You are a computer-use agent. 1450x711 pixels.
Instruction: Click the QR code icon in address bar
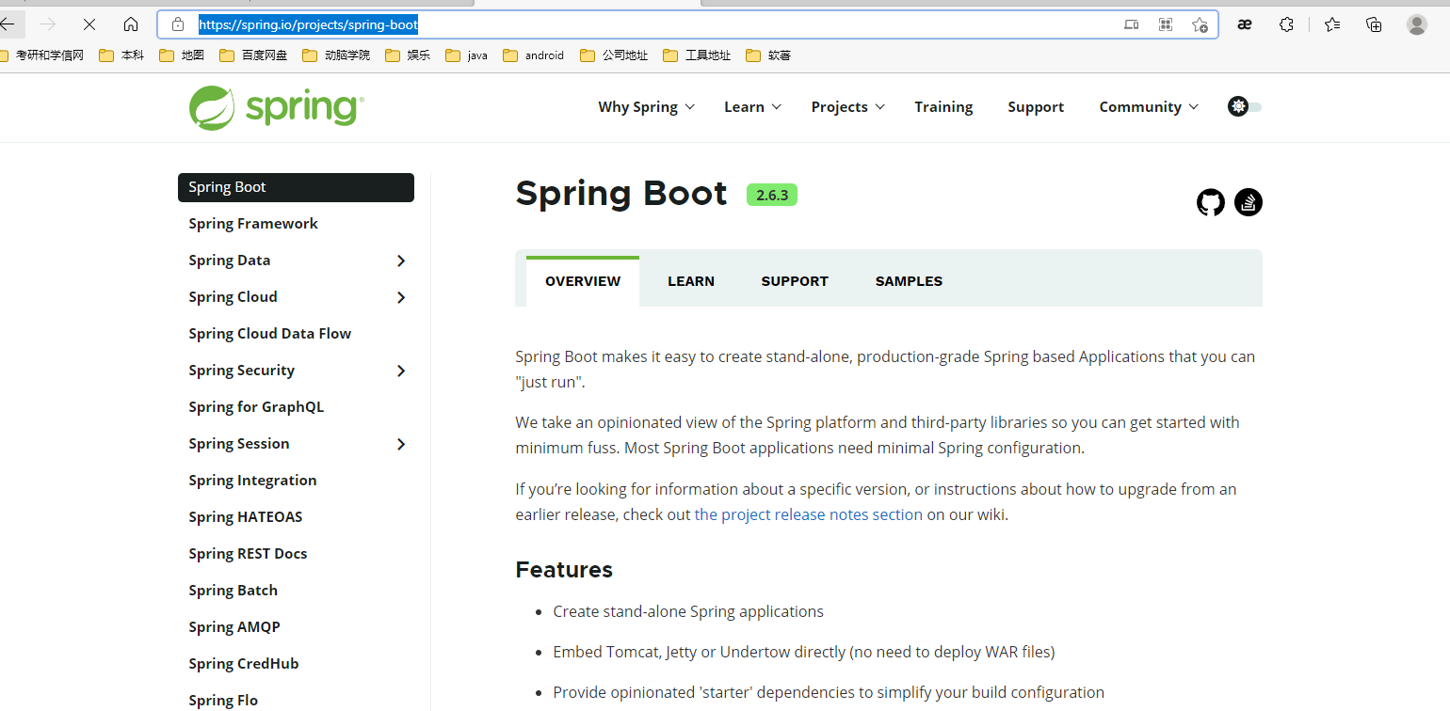[1166, 24]
